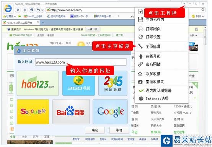Open the 网银 dropdown at the bar's right
This screenshot has width=212, height=147.
click(198, 16)
